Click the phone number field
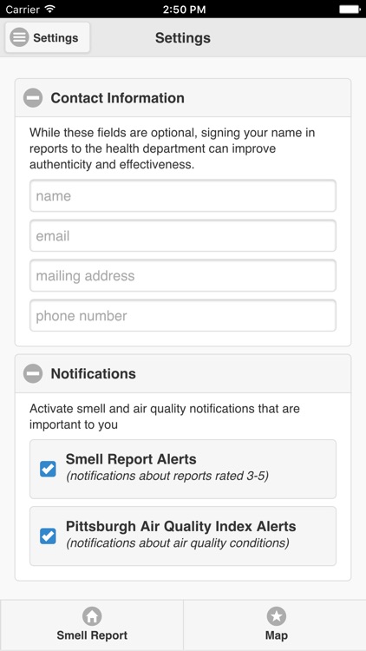Viewport: 366px width, 651px height. [x=183, y=316]
